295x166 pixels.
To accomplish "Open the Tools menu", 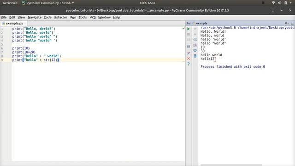I will tap(83, 18).
